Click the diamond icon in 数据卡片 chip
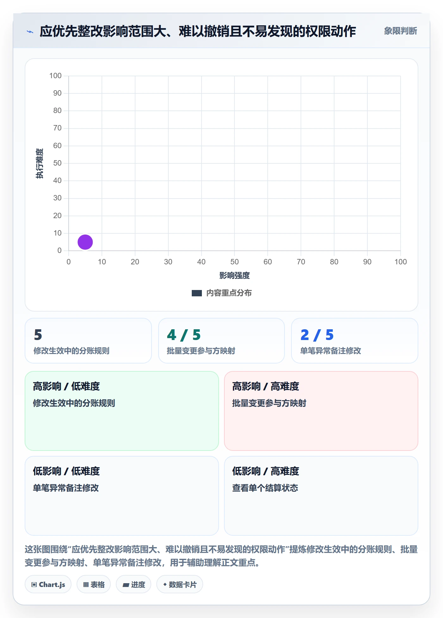This screenshot has height=618, width=443. pos(165,584)
